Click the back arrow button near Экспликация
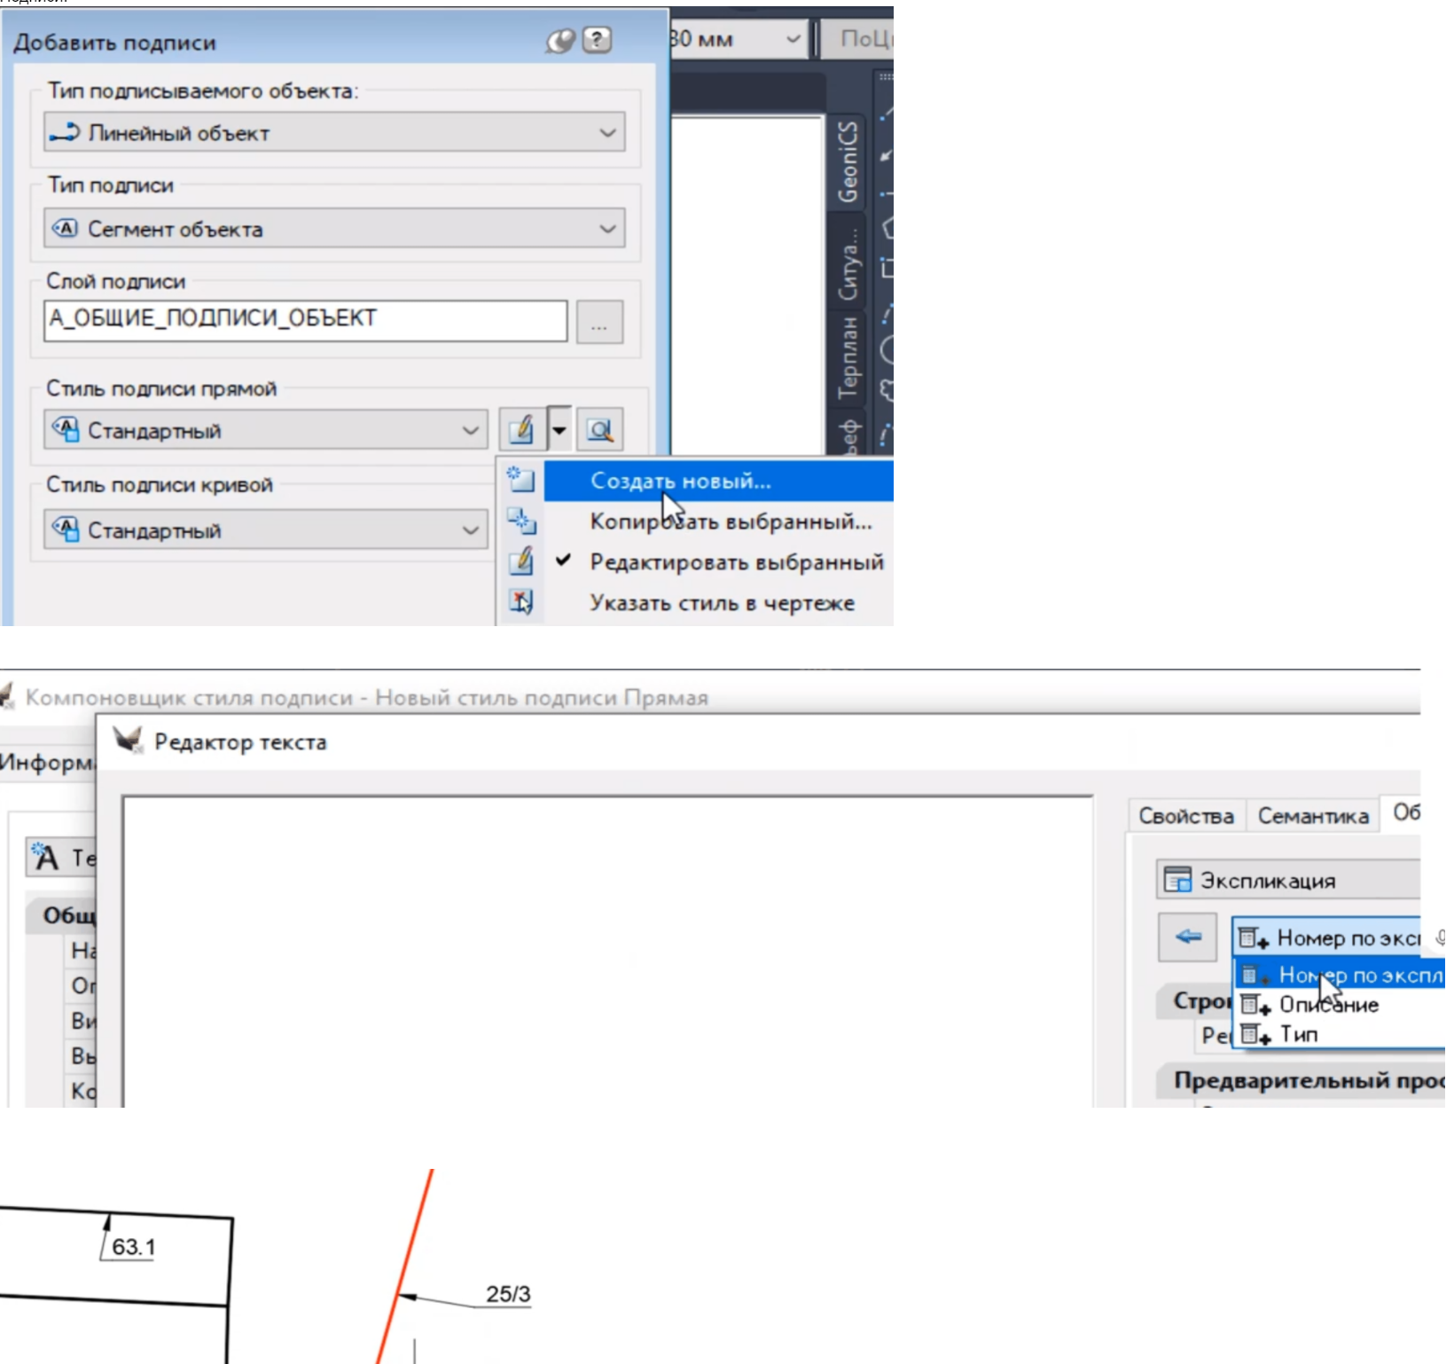The width and height of the screenshot is (1454, 1364). coord(1187,937)
